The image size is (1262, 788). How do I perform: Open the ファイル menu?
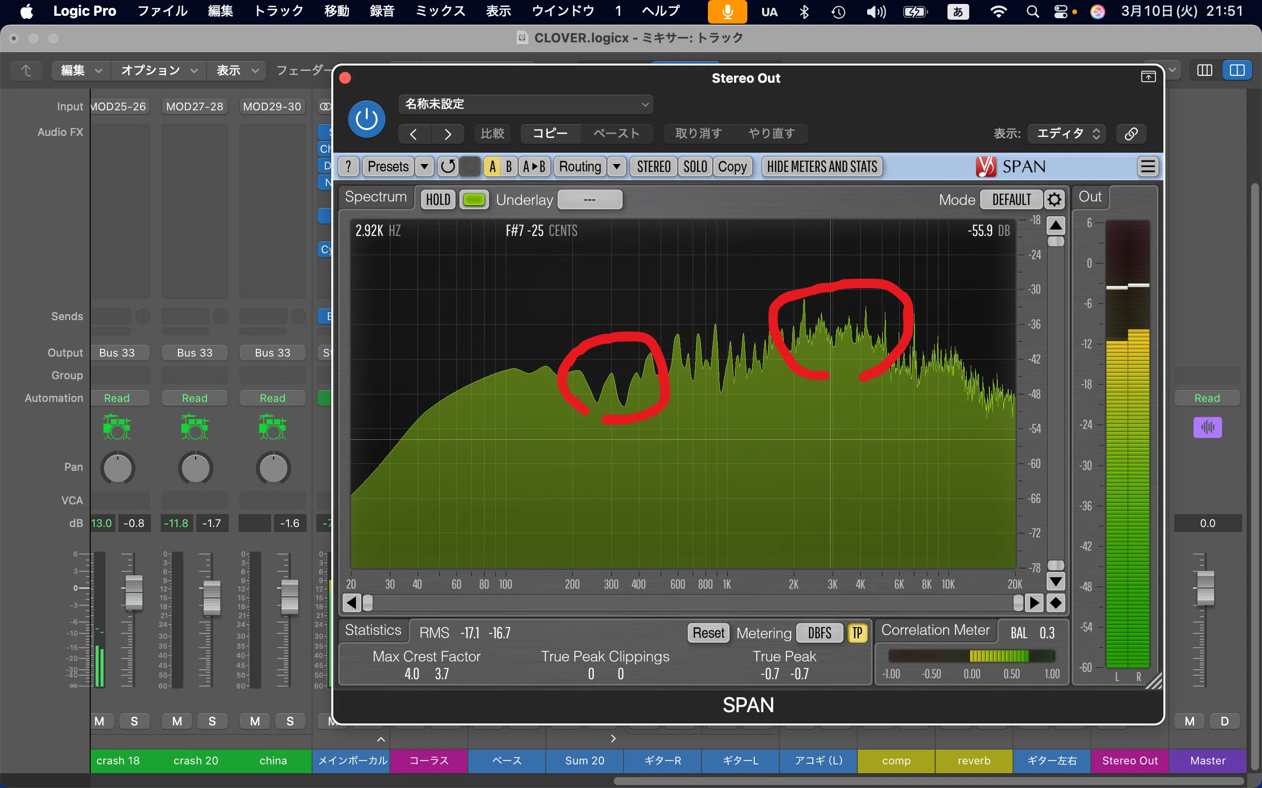pos(162,11)
